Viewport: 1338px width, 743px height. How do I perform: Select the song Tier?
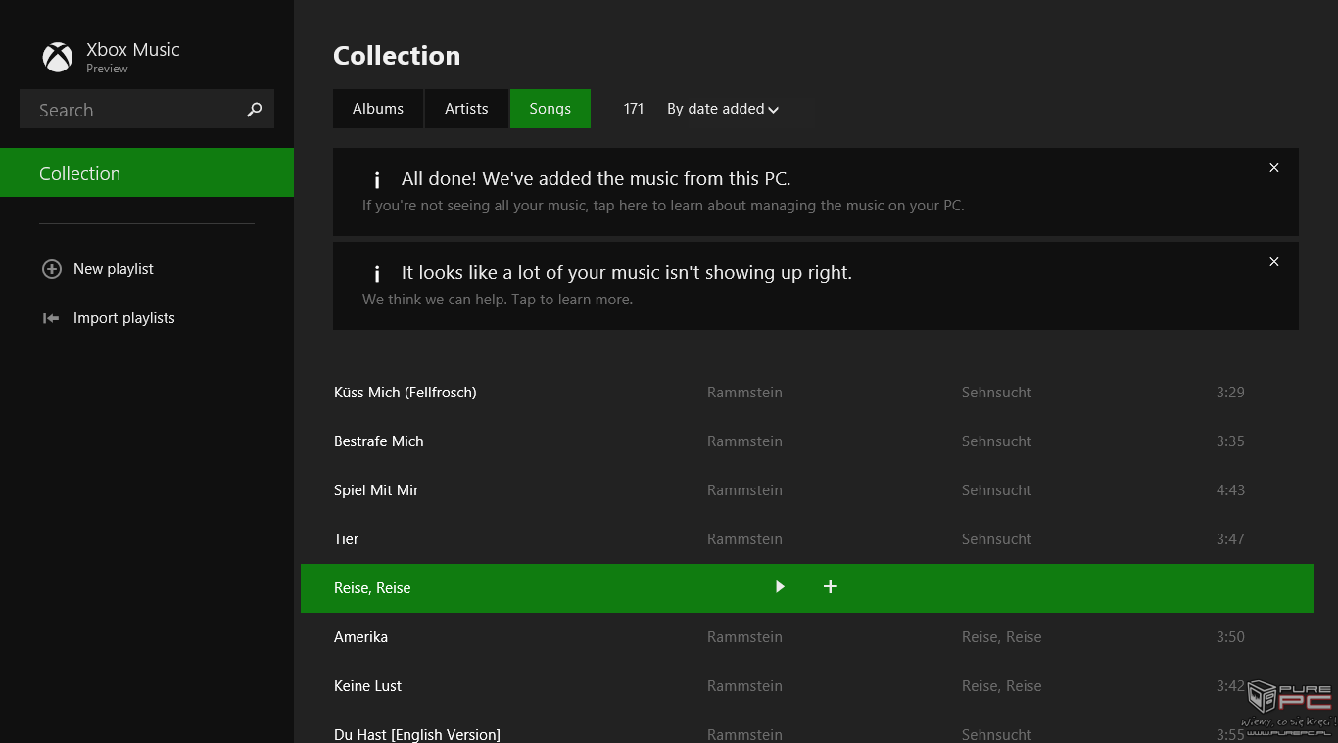[x=347, y=539]
